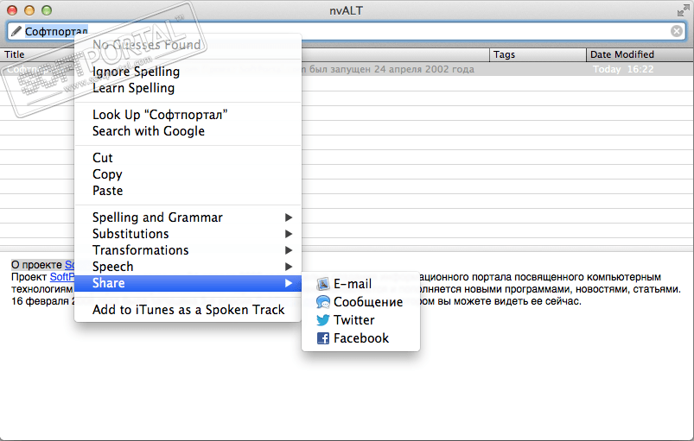
Task: Click the yellow minimize window button
Action: click(x=29, y=9)
